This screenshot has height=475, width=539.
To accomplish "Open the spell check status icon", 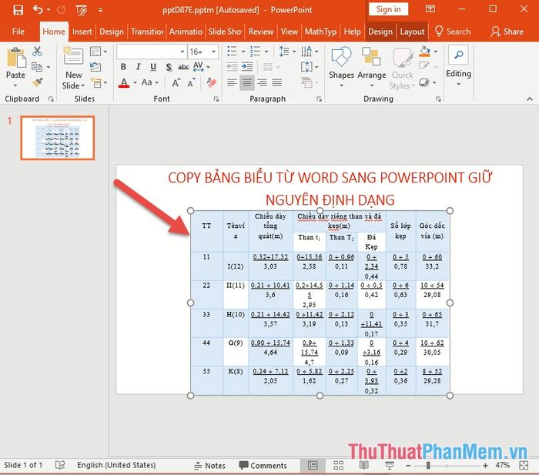I will (60, 465).
